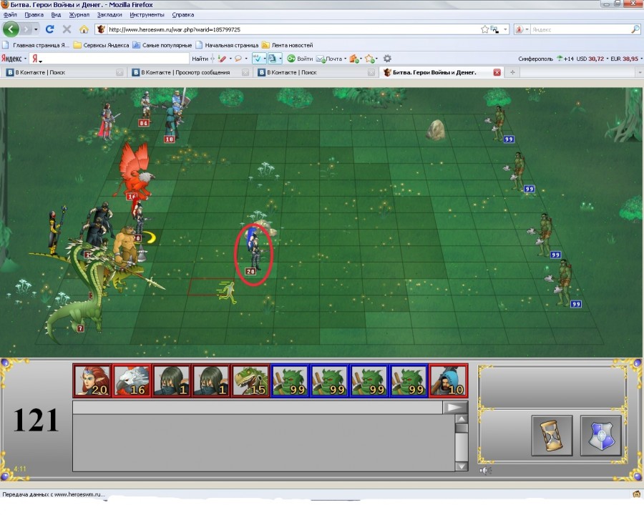The image size is (644, 515).
Task: Open Лента новостей feed bookmark
Action: click(288, 45)
